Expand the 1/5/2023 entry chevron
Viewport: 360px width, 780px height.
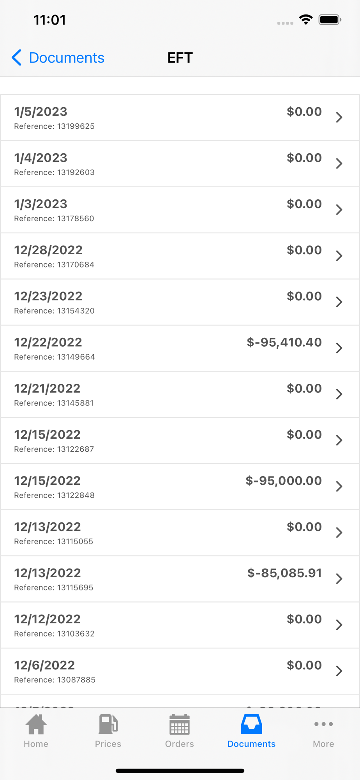[x=339, y=117]
